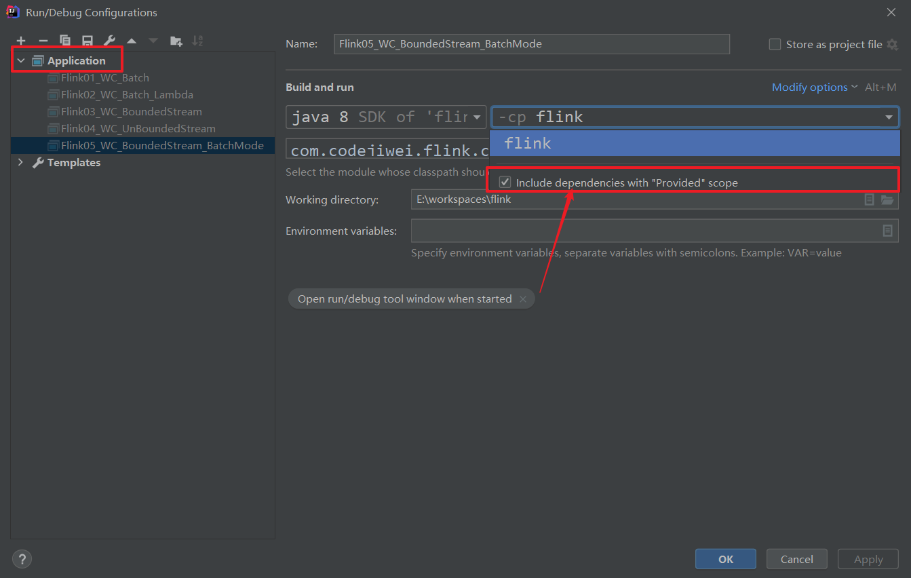This screenshot has height=578, width=911.
Task: Move configuration up with arrow icon
Action: coord(132,41)
